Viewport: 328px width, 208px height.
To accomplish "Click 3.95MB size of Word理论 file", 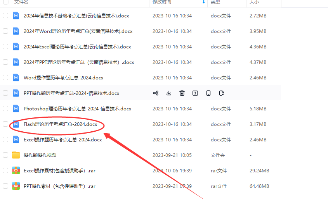I will coord(258,31).
